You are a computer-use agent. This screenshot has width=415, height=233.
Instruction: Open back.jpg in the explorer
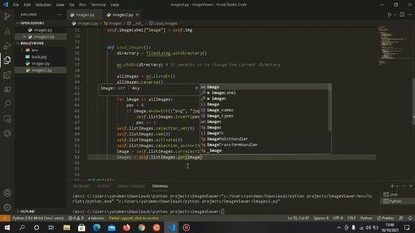coord(39,57)
